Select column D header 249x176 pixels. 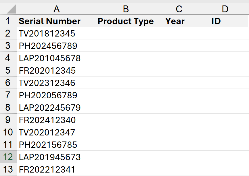click(x=225, y=9)
